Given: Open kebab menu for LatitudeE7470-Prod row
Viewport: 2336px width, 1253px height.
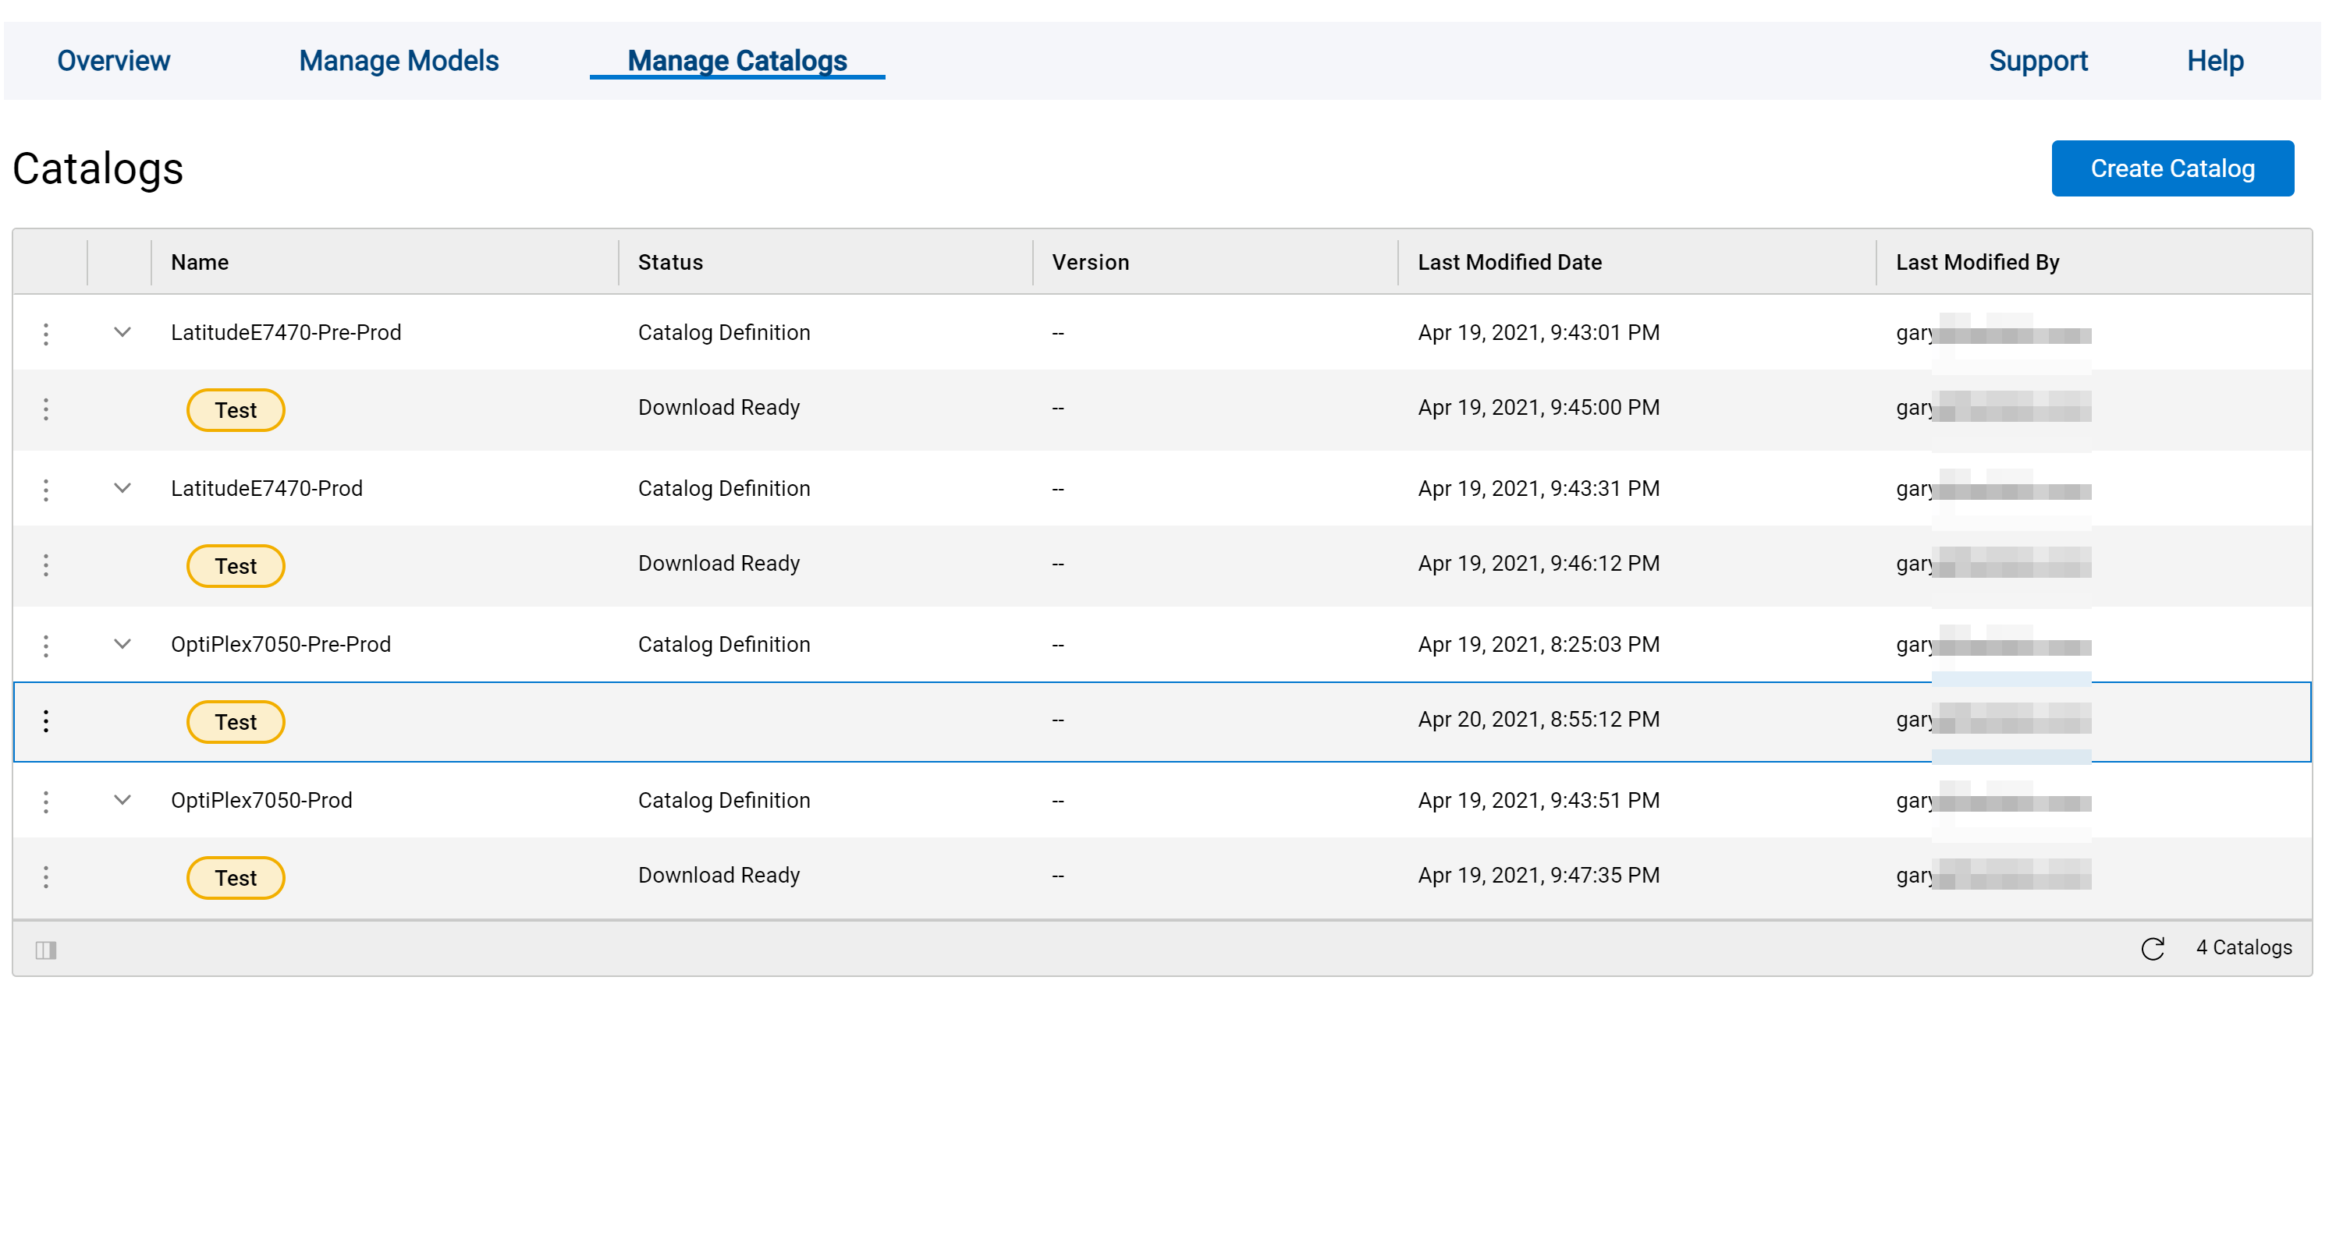Looking at the screenshot, I should pyautogui.click(x=45, y=490).
